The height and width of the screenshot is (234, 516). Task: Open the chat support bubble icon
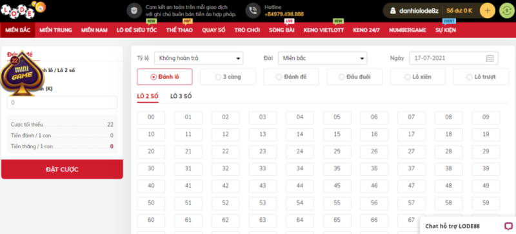pos(508,226)
